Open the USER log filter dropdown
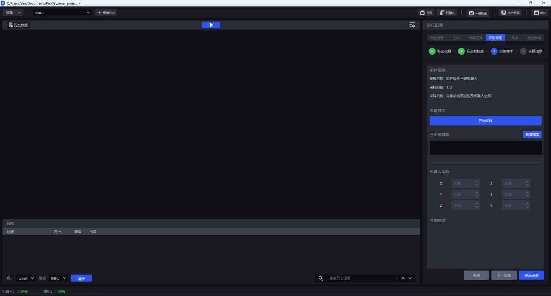This screenshot has width=551, height=296. point(26,278)
